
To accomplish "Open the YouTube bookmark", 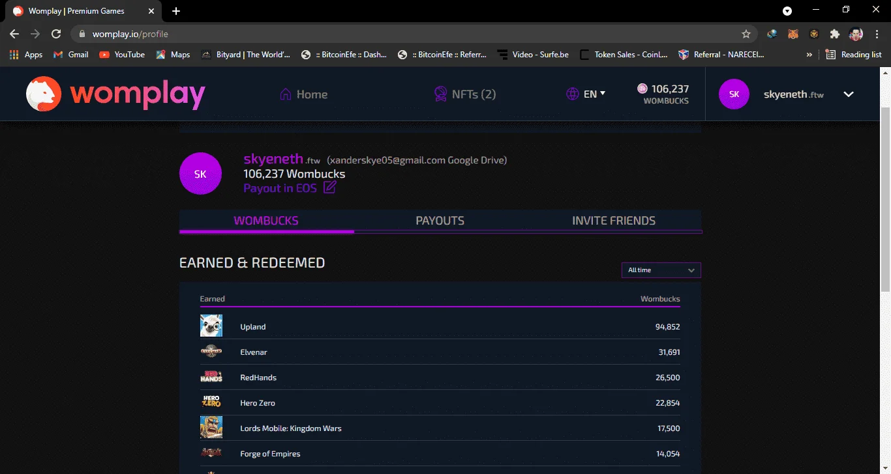I will (122, 55).
